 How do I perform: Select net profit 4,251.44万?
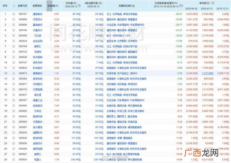click(x=208, y=138)
